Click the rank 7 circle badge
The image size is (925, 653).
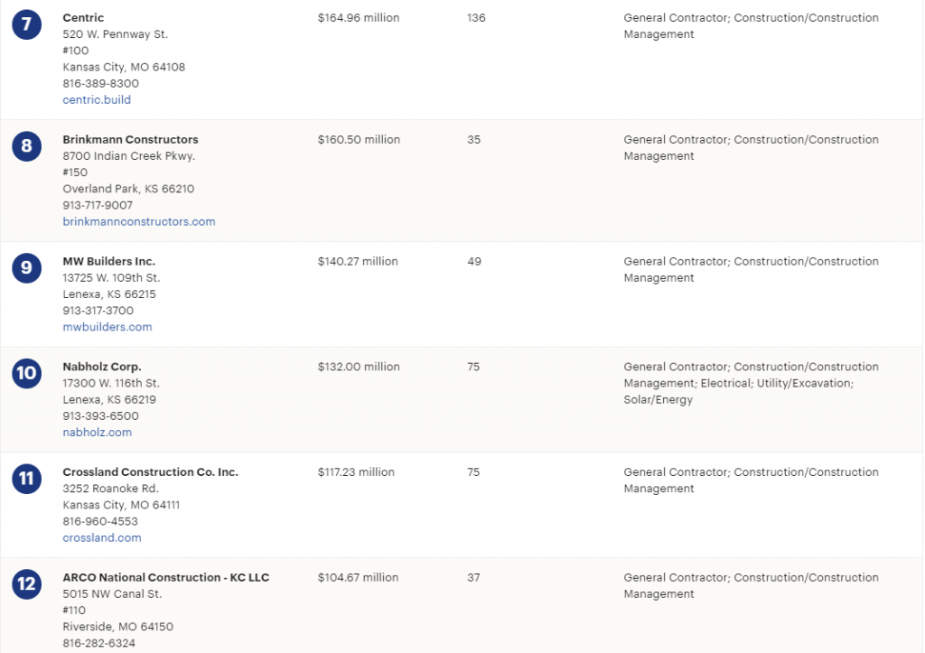pos(26,24)
